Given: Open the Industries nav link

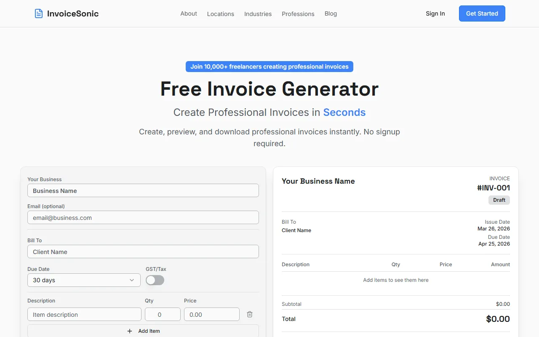Looking at the screenshot, I should tap(258, 14).
